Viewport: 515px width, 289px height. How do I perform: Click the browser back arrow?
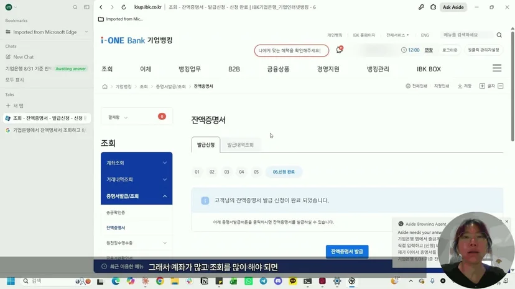(101, 7)
